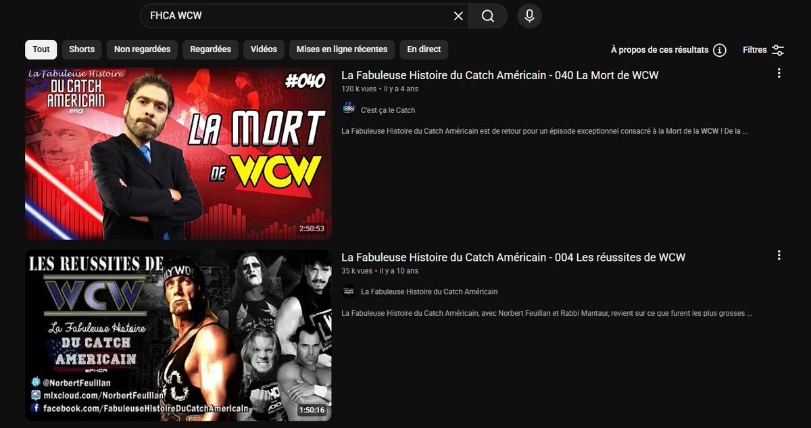Click the La Fabuleuse Histoire du Catch Américain channel avatar
Viewport: 811px width, 428px height.
tap(349, 291)
